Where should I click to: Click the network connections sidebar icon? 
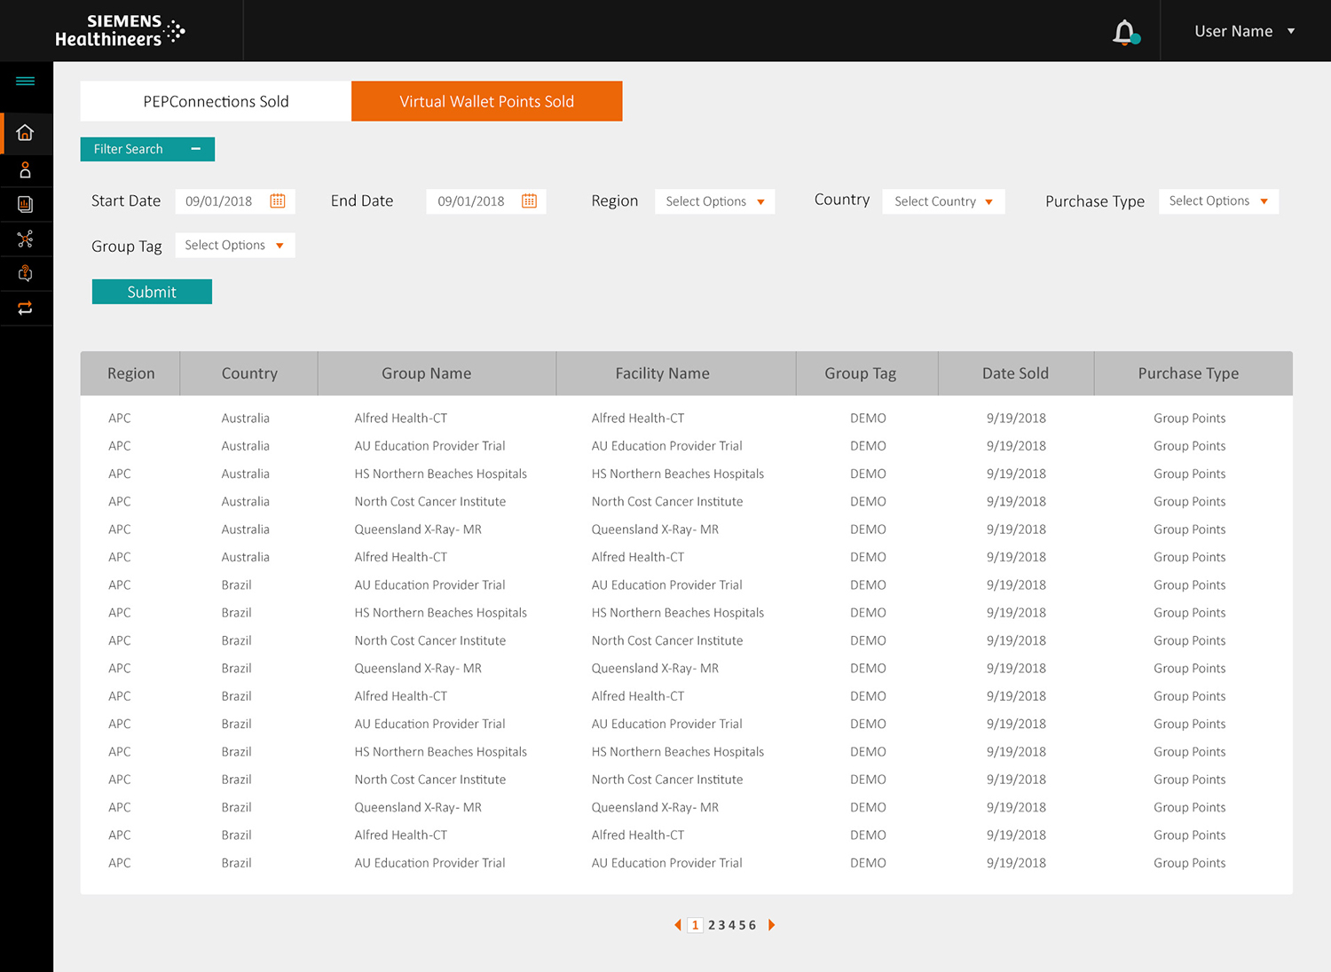tap(25, 239)
